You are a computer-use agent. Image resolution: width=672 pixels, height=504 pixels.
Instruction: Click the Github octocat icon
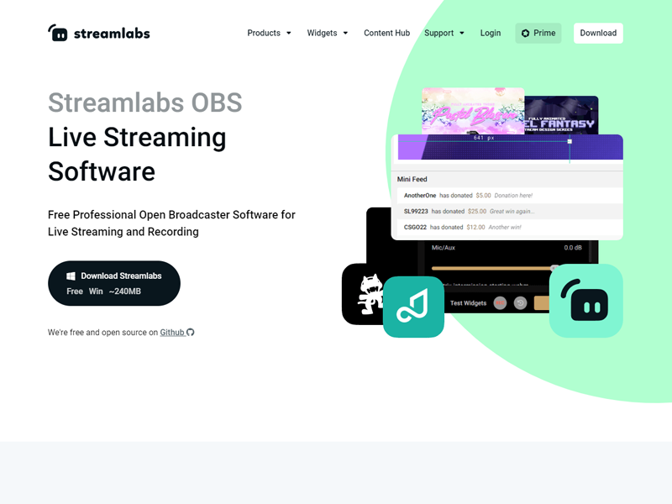click(x=191, y=332)
